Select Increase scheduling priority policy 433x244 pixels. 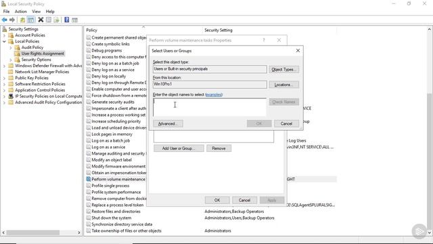[x=116, y=121]
